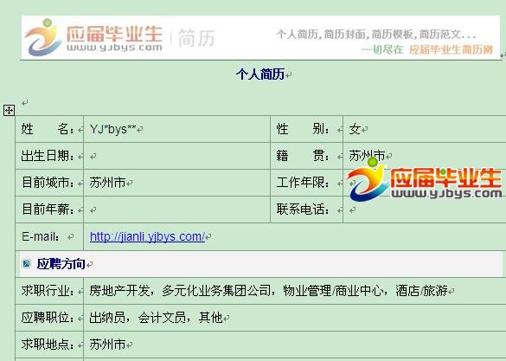Viewport: 506px width, 361px height.
Task: Click the 目前城市 value 苏州市
Action: pyautogui.click(x=107, y=183)
